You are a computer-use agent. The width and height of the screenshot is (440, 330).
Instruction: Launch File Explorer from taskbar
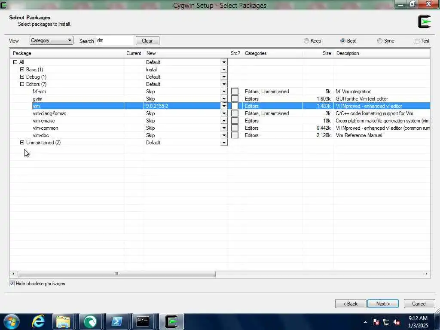tap(63, 321)
